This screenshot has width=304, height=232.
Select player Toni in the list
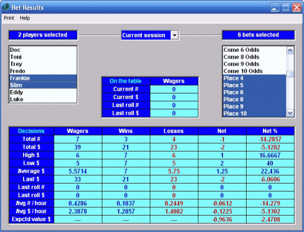tap(43, 57)
